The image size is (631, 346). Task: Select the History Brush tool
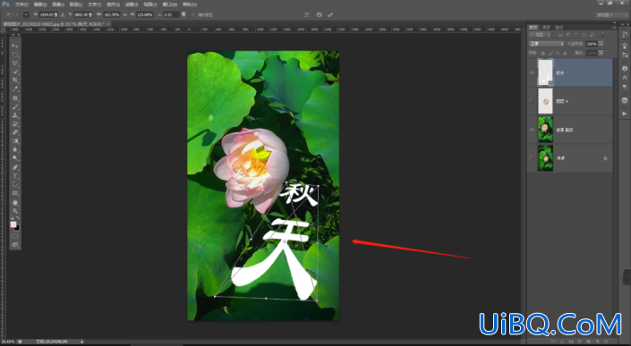click(x=15, y=123)
